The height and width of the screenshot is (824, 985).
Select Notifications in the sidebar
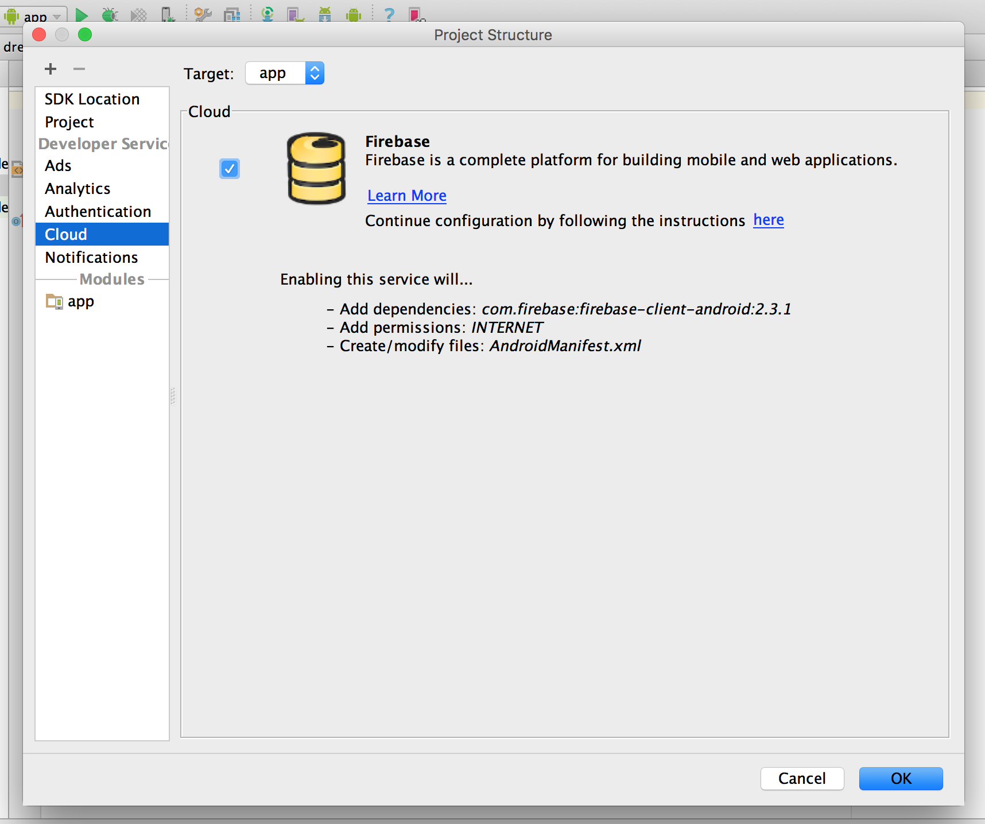click(x=92, y=258)
